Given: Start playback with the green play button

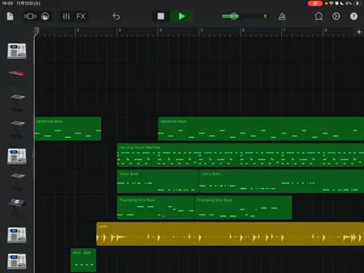Looking at the screenshot, I should 182,17.
